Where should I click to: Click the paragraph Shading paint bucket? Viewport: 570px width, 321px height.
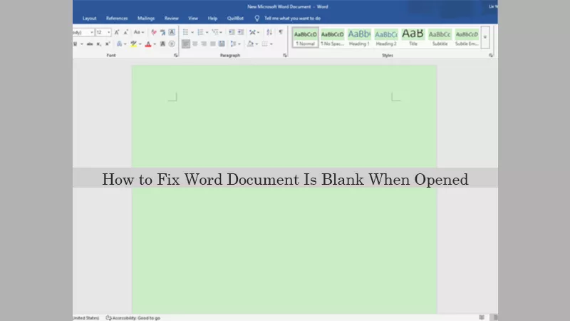251,44
